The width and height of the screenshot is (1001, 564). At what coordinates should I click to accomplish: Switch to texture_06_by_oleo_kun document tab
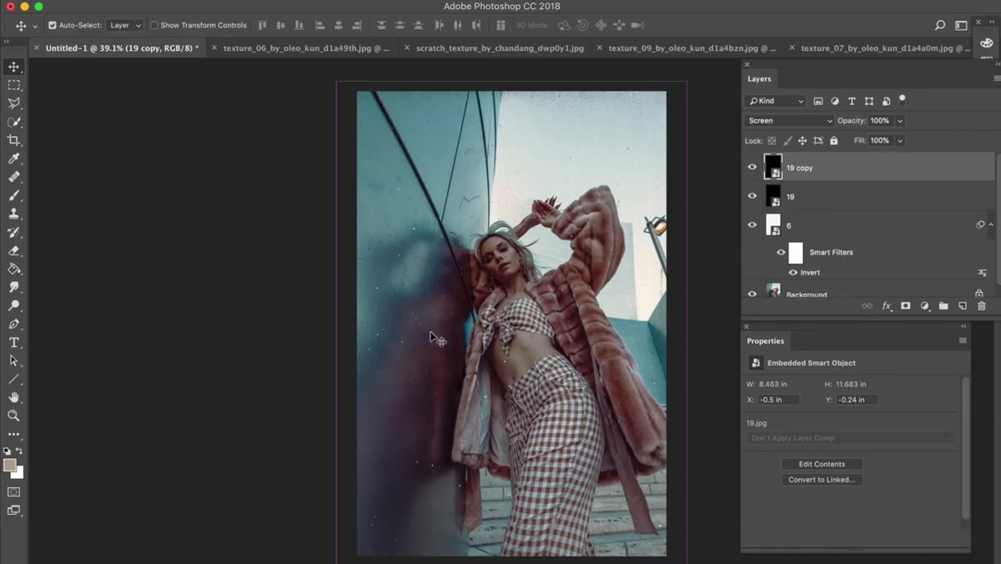[306, 48]
